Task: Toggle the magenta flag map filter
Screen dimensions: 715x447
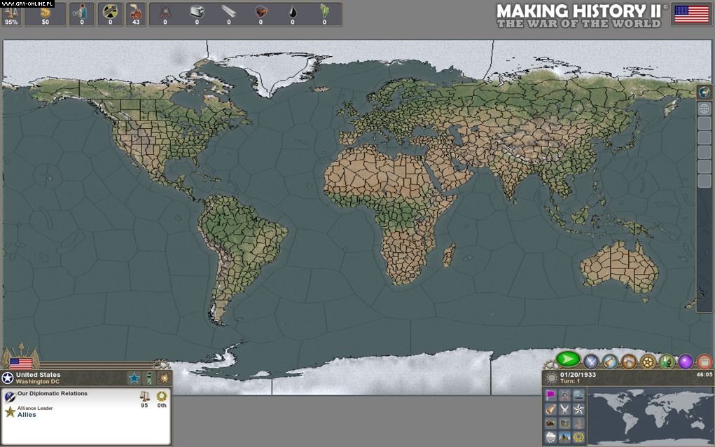Action: [x=551, y=395]
